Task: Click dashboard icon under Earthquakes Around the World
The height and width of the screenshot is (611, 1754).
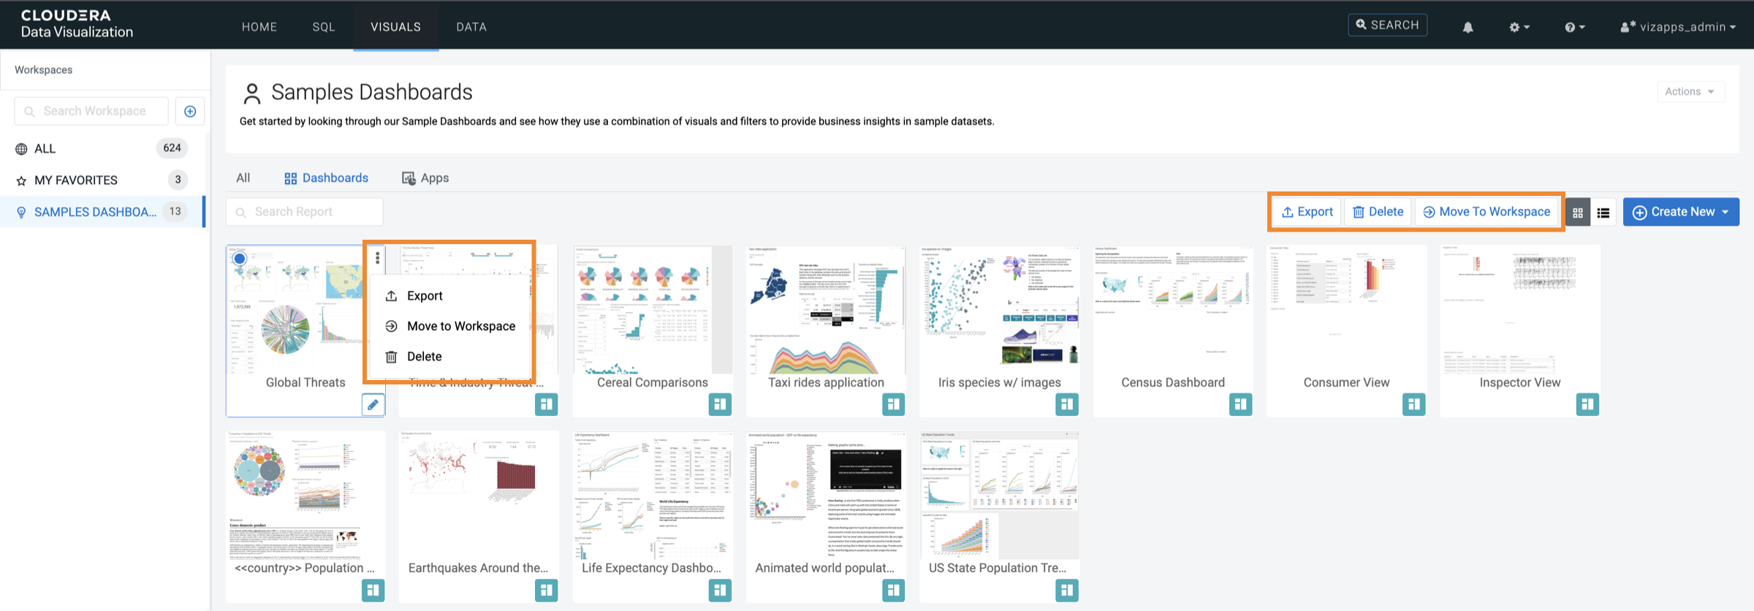Action: pos(546,590)
